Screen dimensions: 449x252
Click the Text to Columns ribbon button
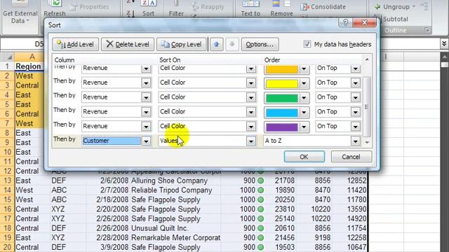250,9
